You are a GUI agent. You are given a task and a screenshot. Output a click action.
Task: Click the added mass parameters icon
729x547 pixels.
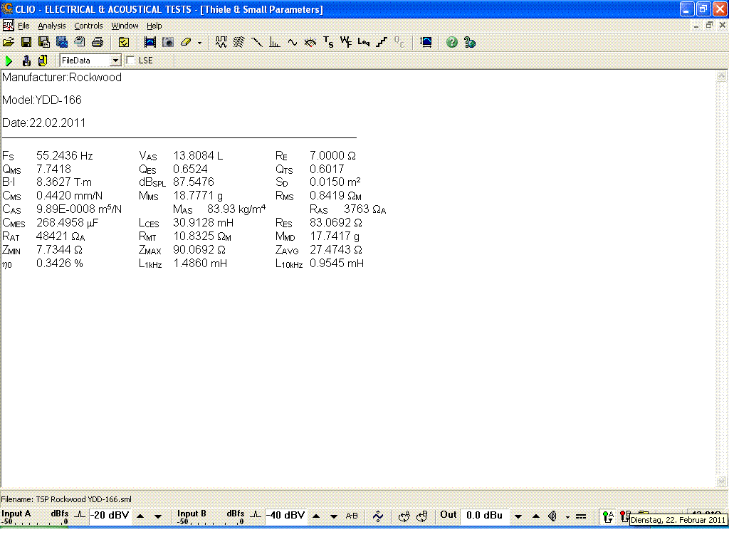pos(26,61)
